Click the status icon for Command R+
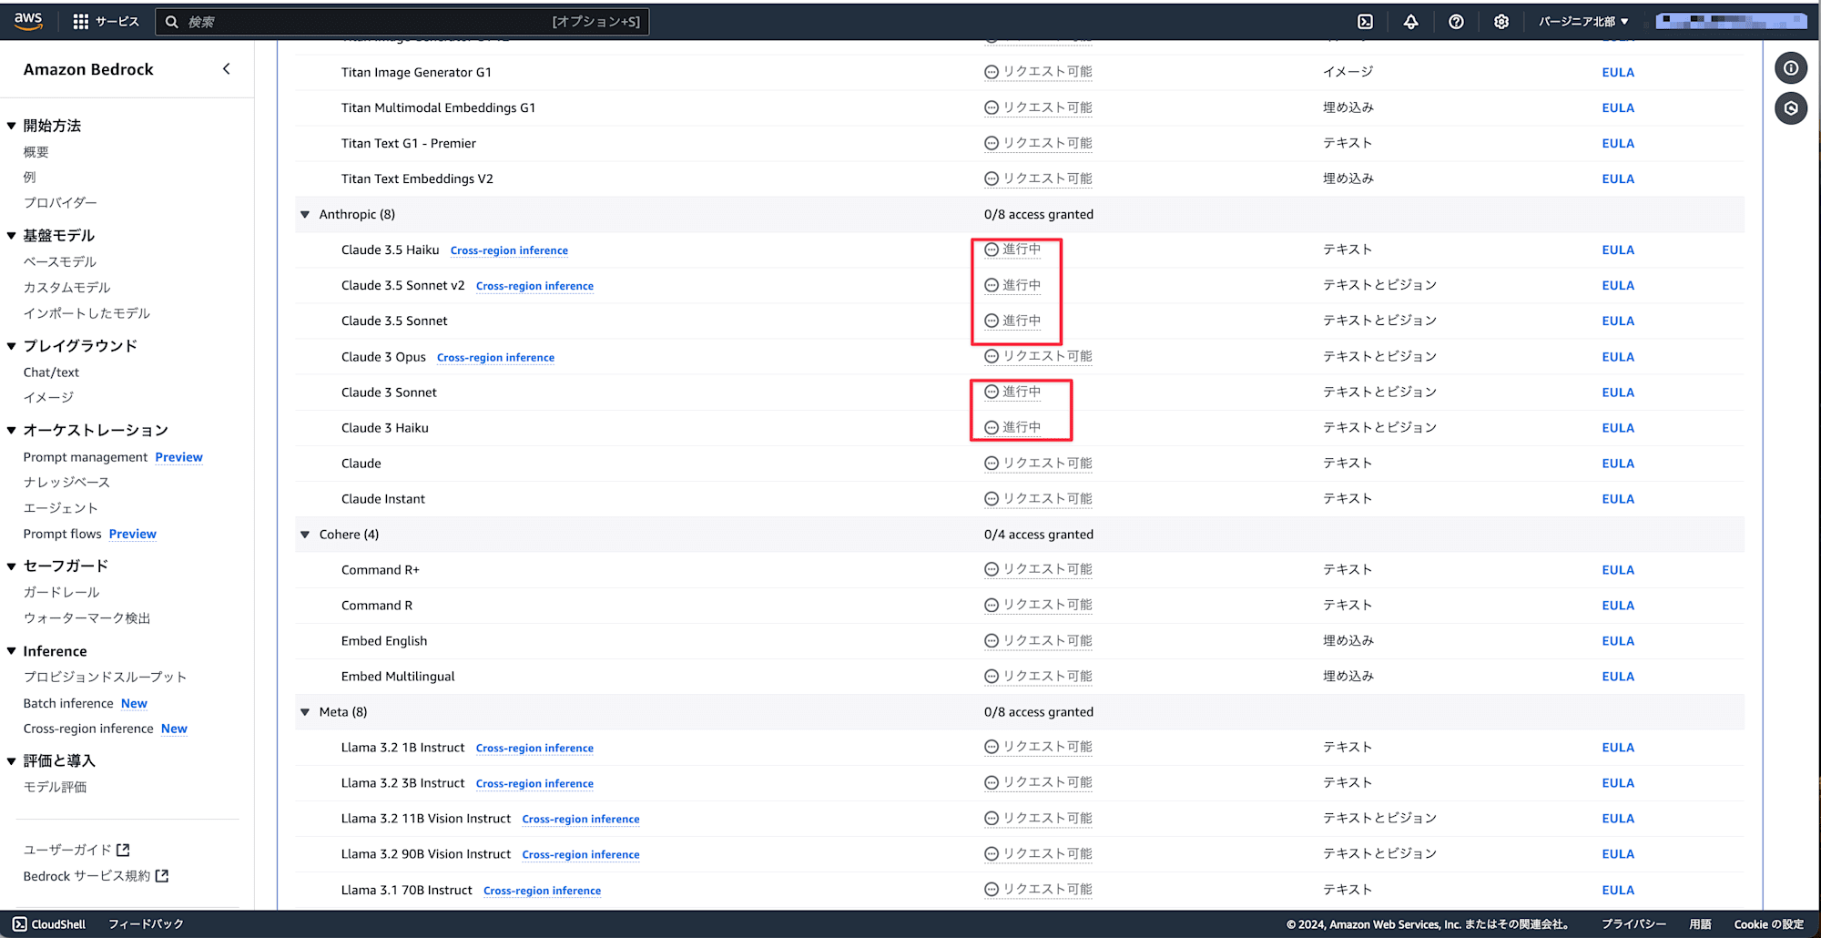This screenshot has width=1821, height=938. point(992,569)
